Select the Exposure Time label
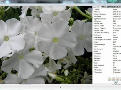 98,30
